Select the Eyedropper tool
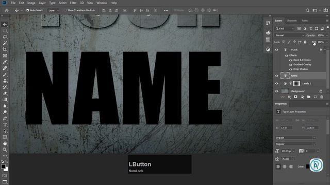This screenshot has width=330, height=185. 5,62
